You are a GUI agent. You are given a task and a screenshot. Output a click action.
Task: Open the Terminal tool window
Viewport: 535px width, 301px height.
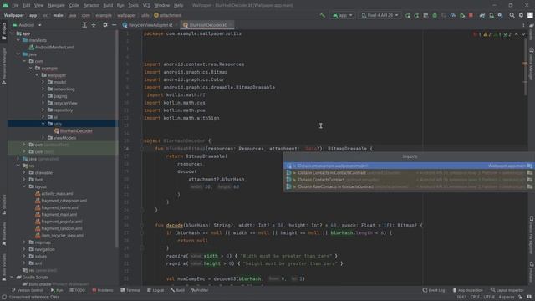130,290
